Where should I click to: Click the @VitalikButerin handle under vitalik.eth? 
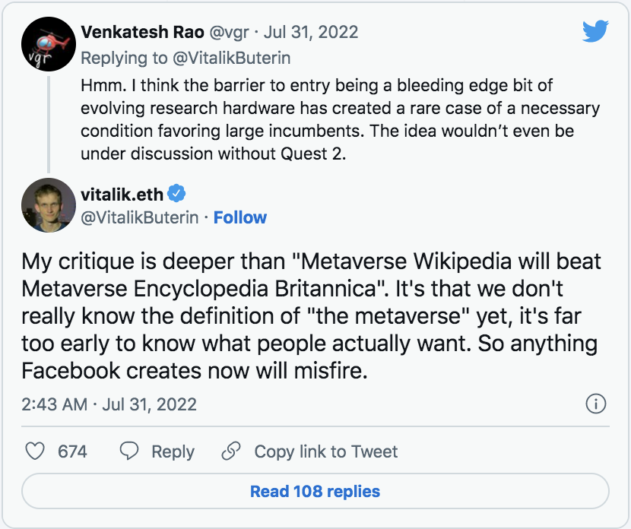(x=139, y=217)
